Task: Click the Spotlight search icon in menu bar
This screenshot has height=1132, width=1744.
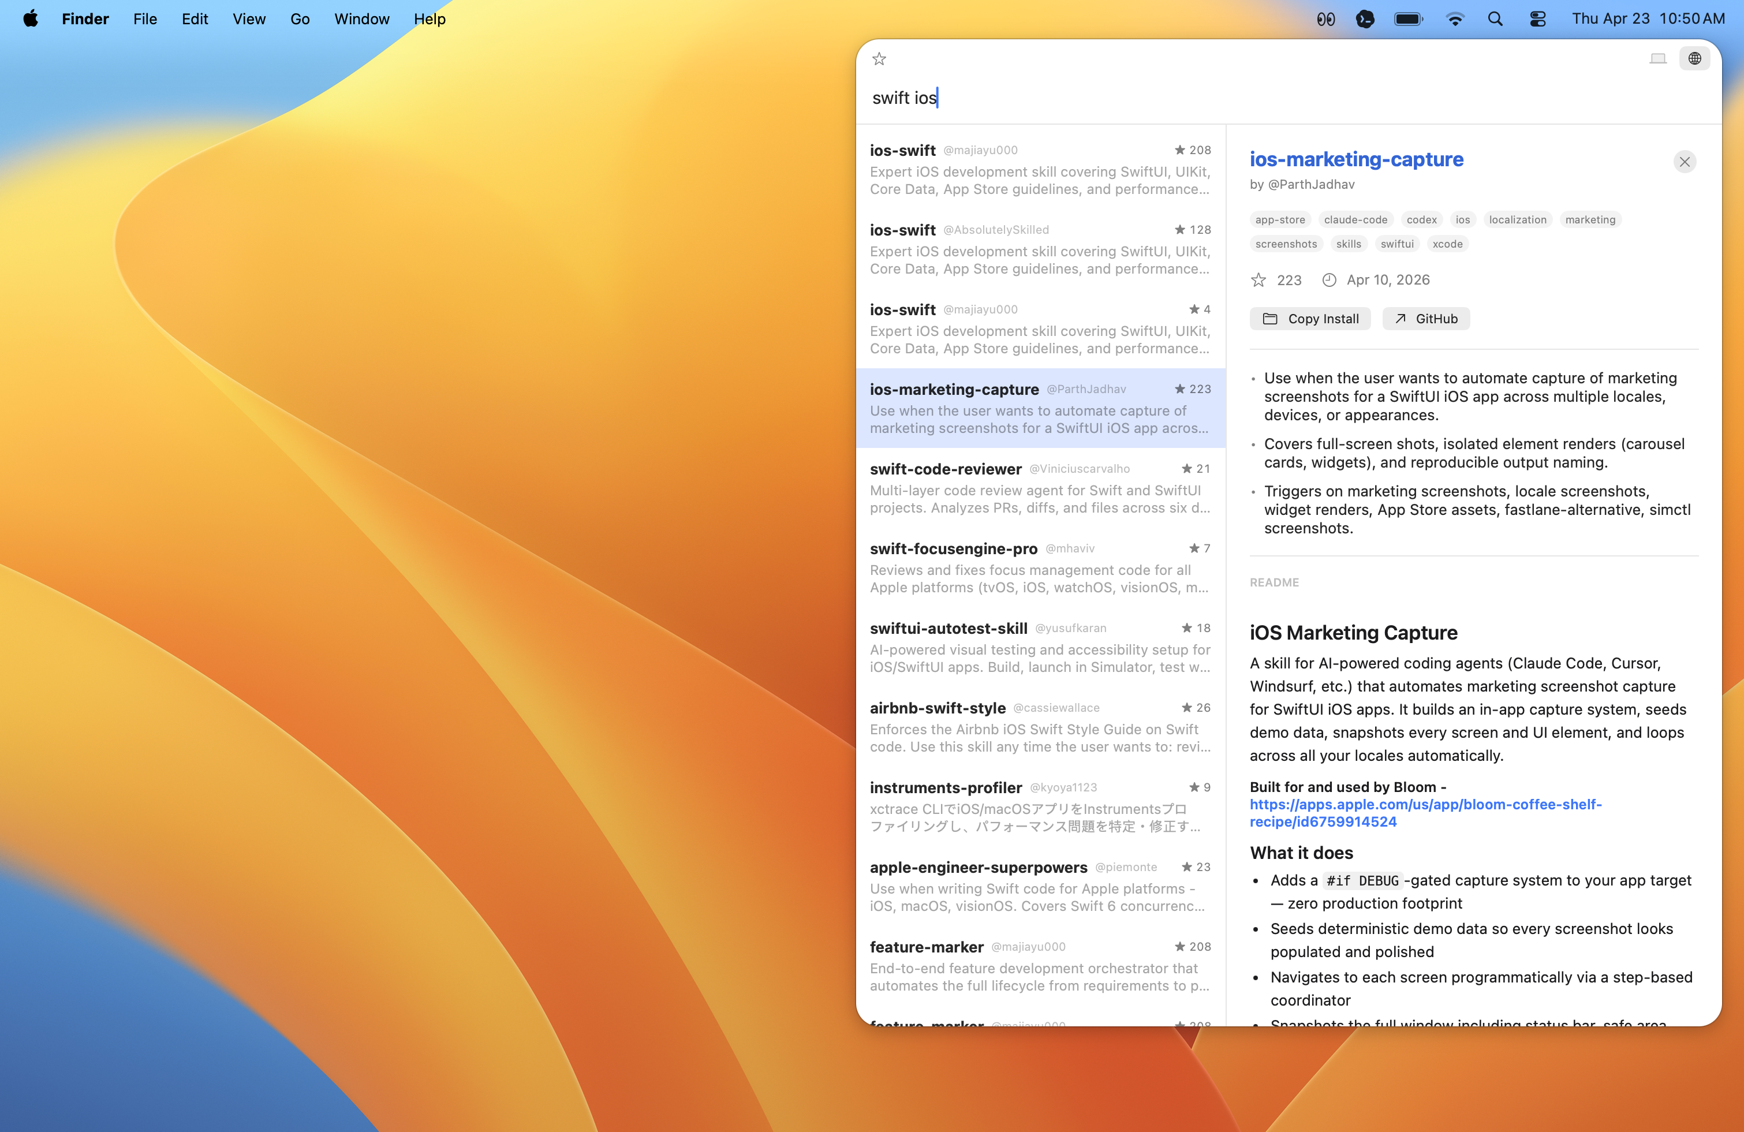Action: click(x=1496, y=19)
